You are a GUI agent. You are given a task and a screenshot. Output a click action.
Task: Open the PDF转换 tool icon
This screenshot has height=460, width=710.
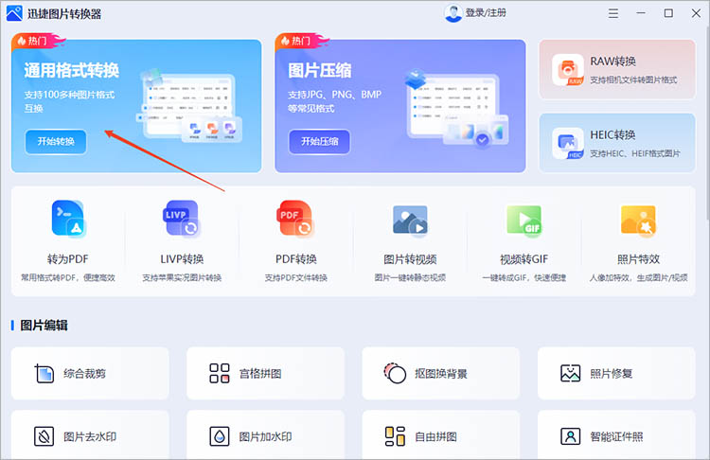295,220
